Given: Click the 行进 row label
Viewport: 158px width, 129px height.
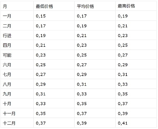Looking at the screenshot, I should pos(7,36).
